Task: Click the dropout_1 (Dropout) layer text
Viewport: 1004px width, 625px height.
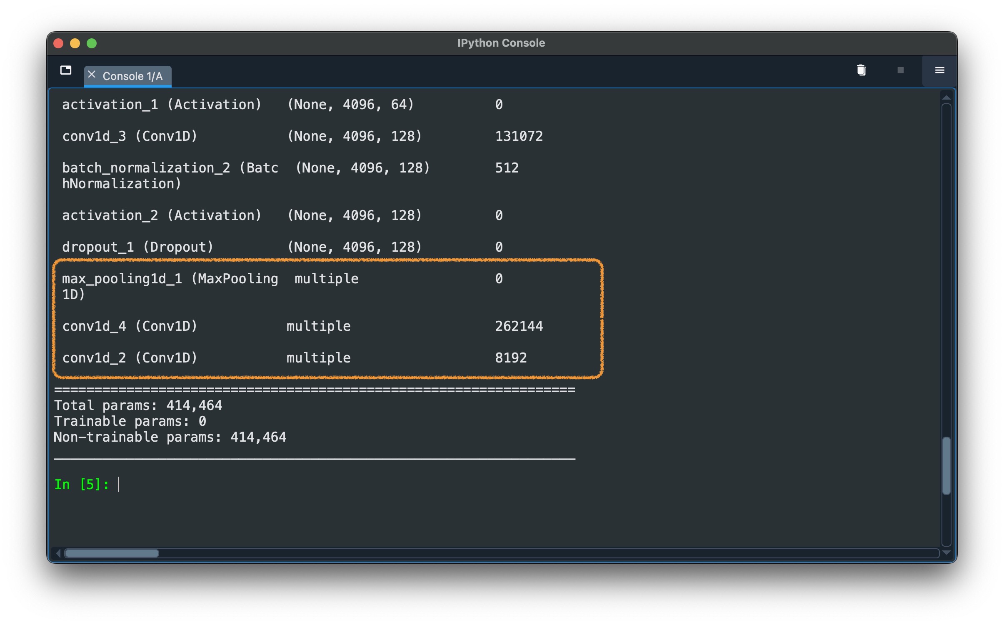Action: coord(137,247)
